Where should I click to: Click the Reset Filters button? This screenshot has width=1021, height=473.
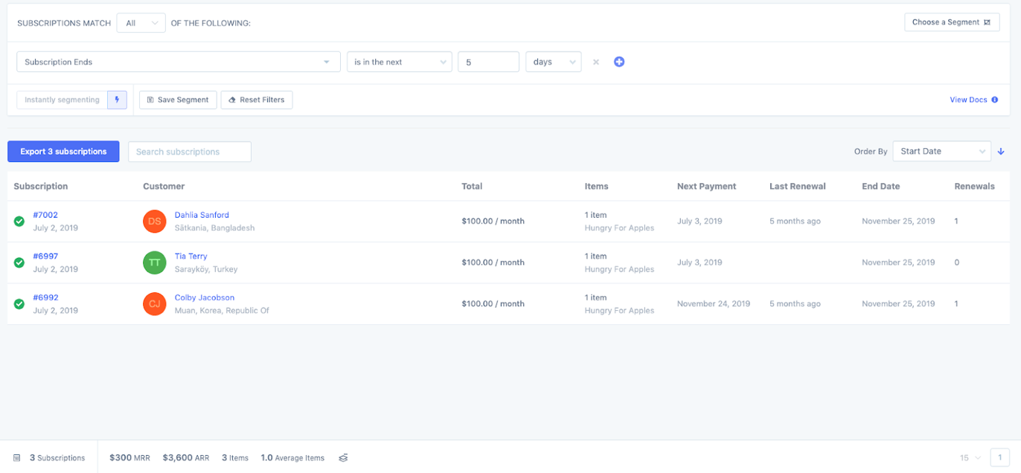[256, 99]
